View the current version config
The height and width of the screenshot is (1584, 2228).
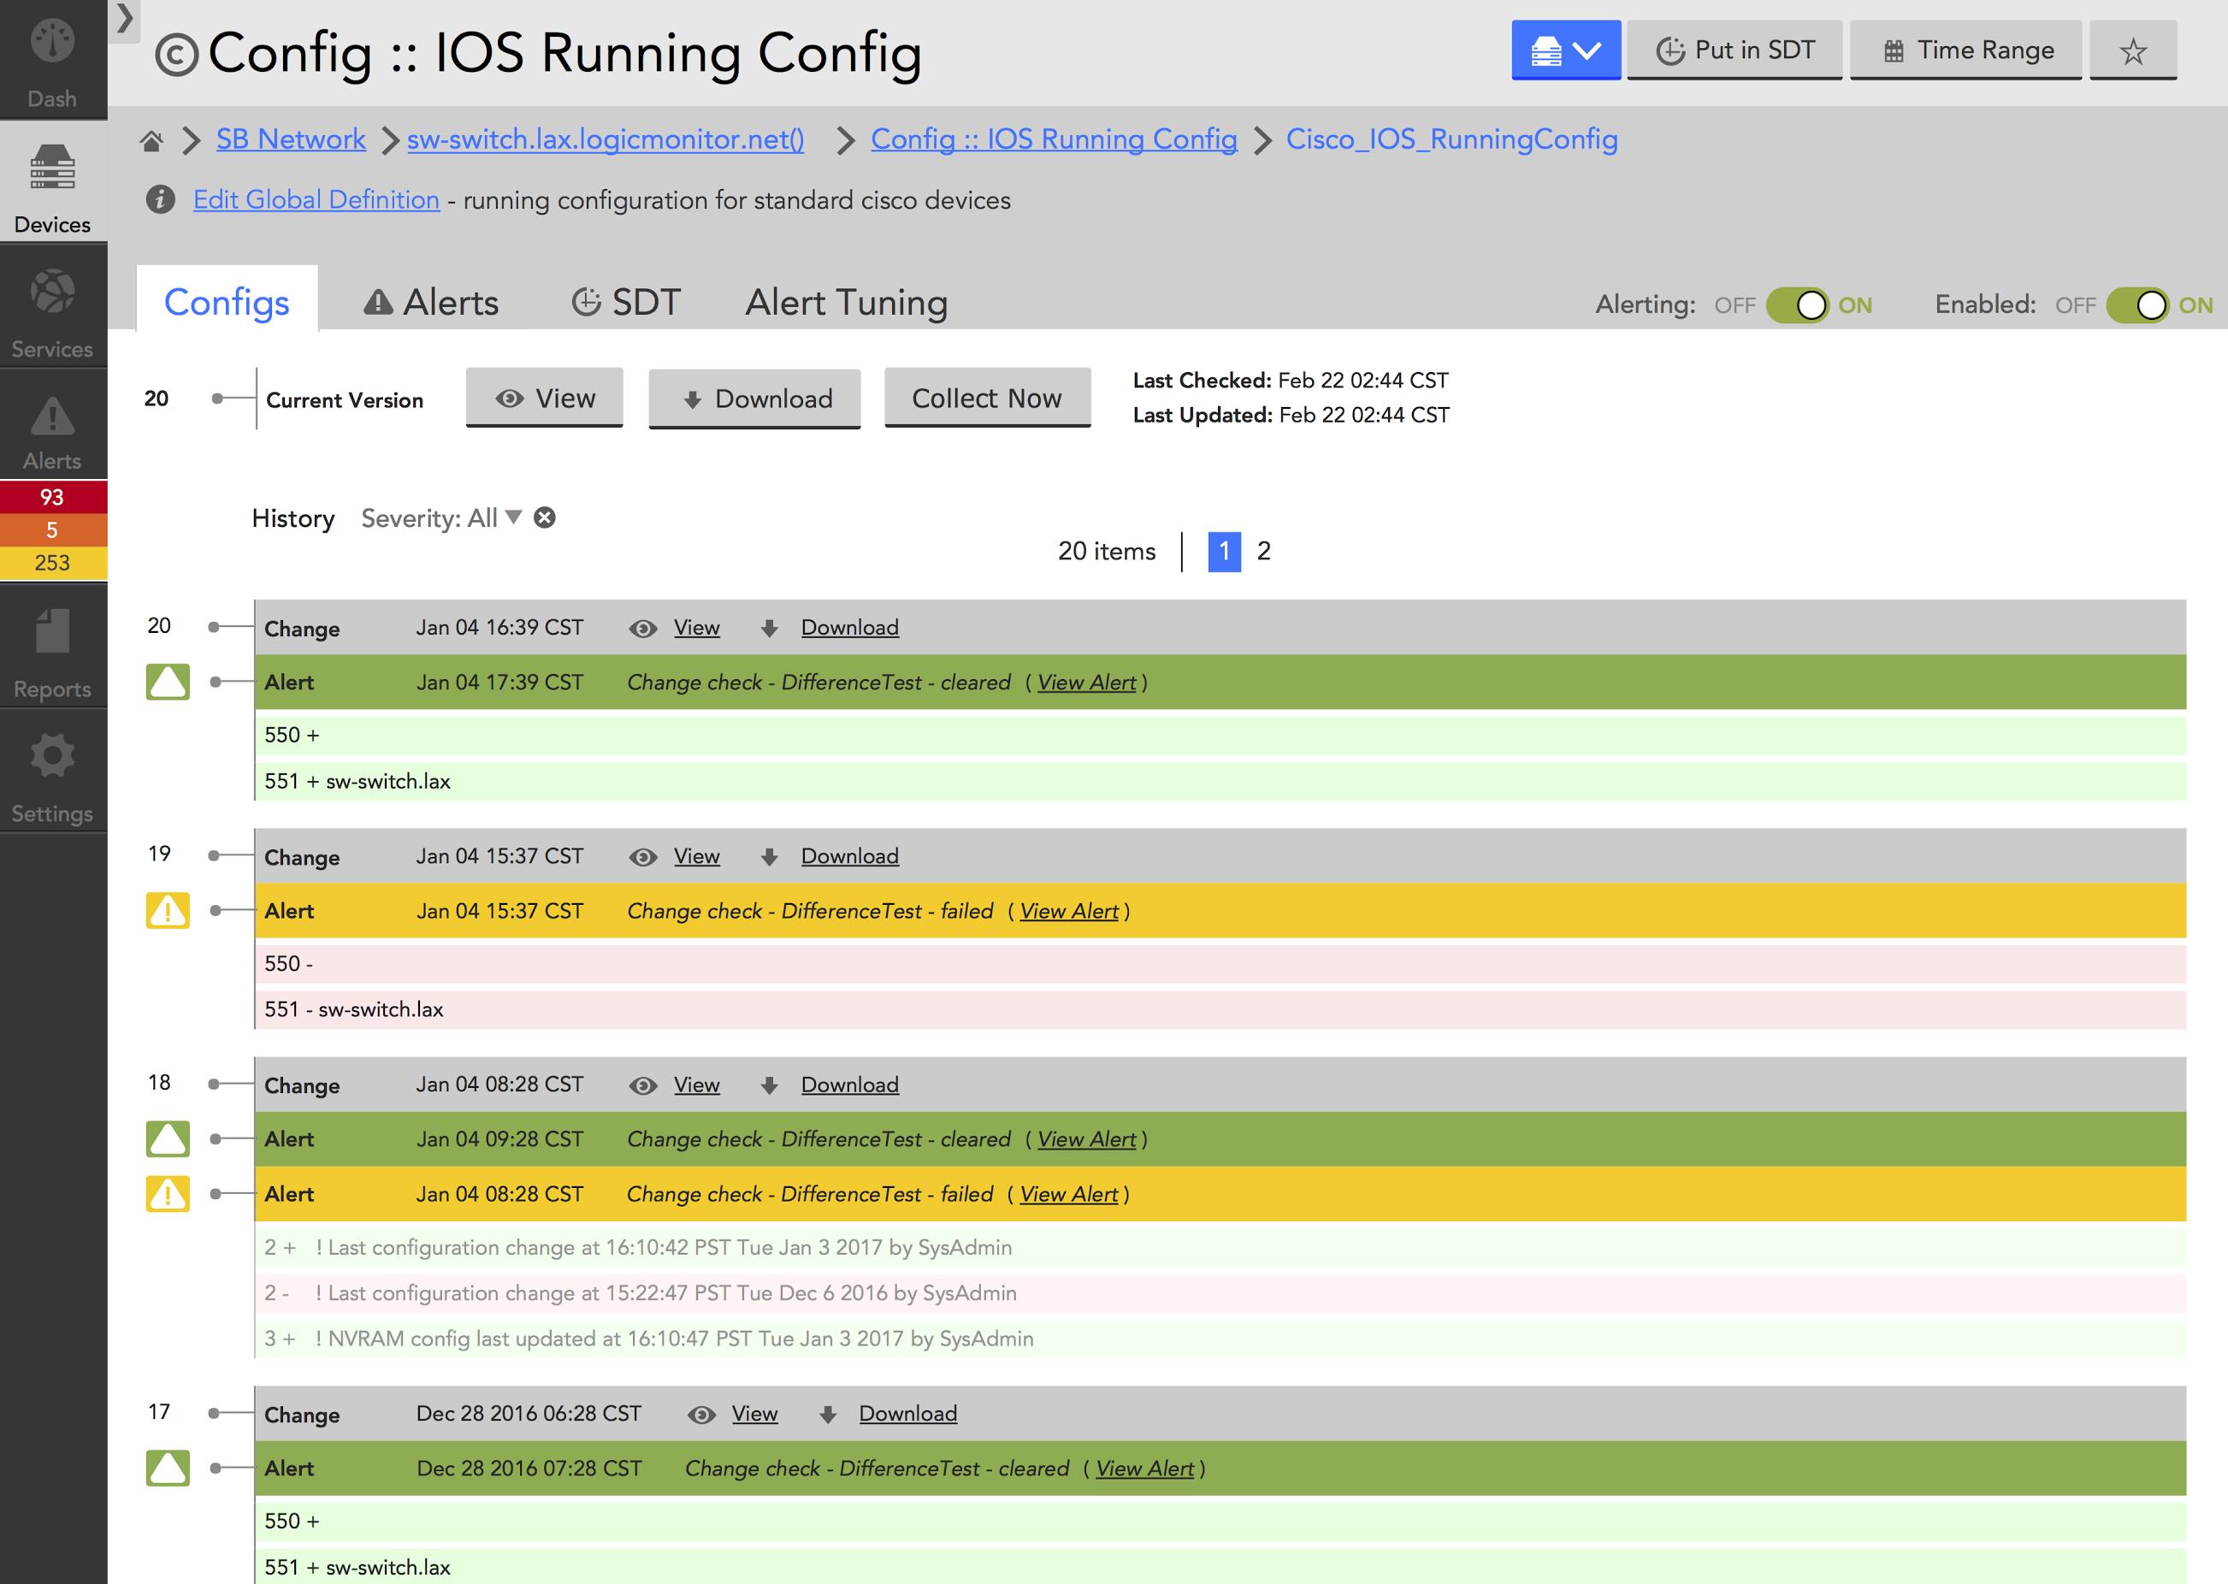pos(544,398)
